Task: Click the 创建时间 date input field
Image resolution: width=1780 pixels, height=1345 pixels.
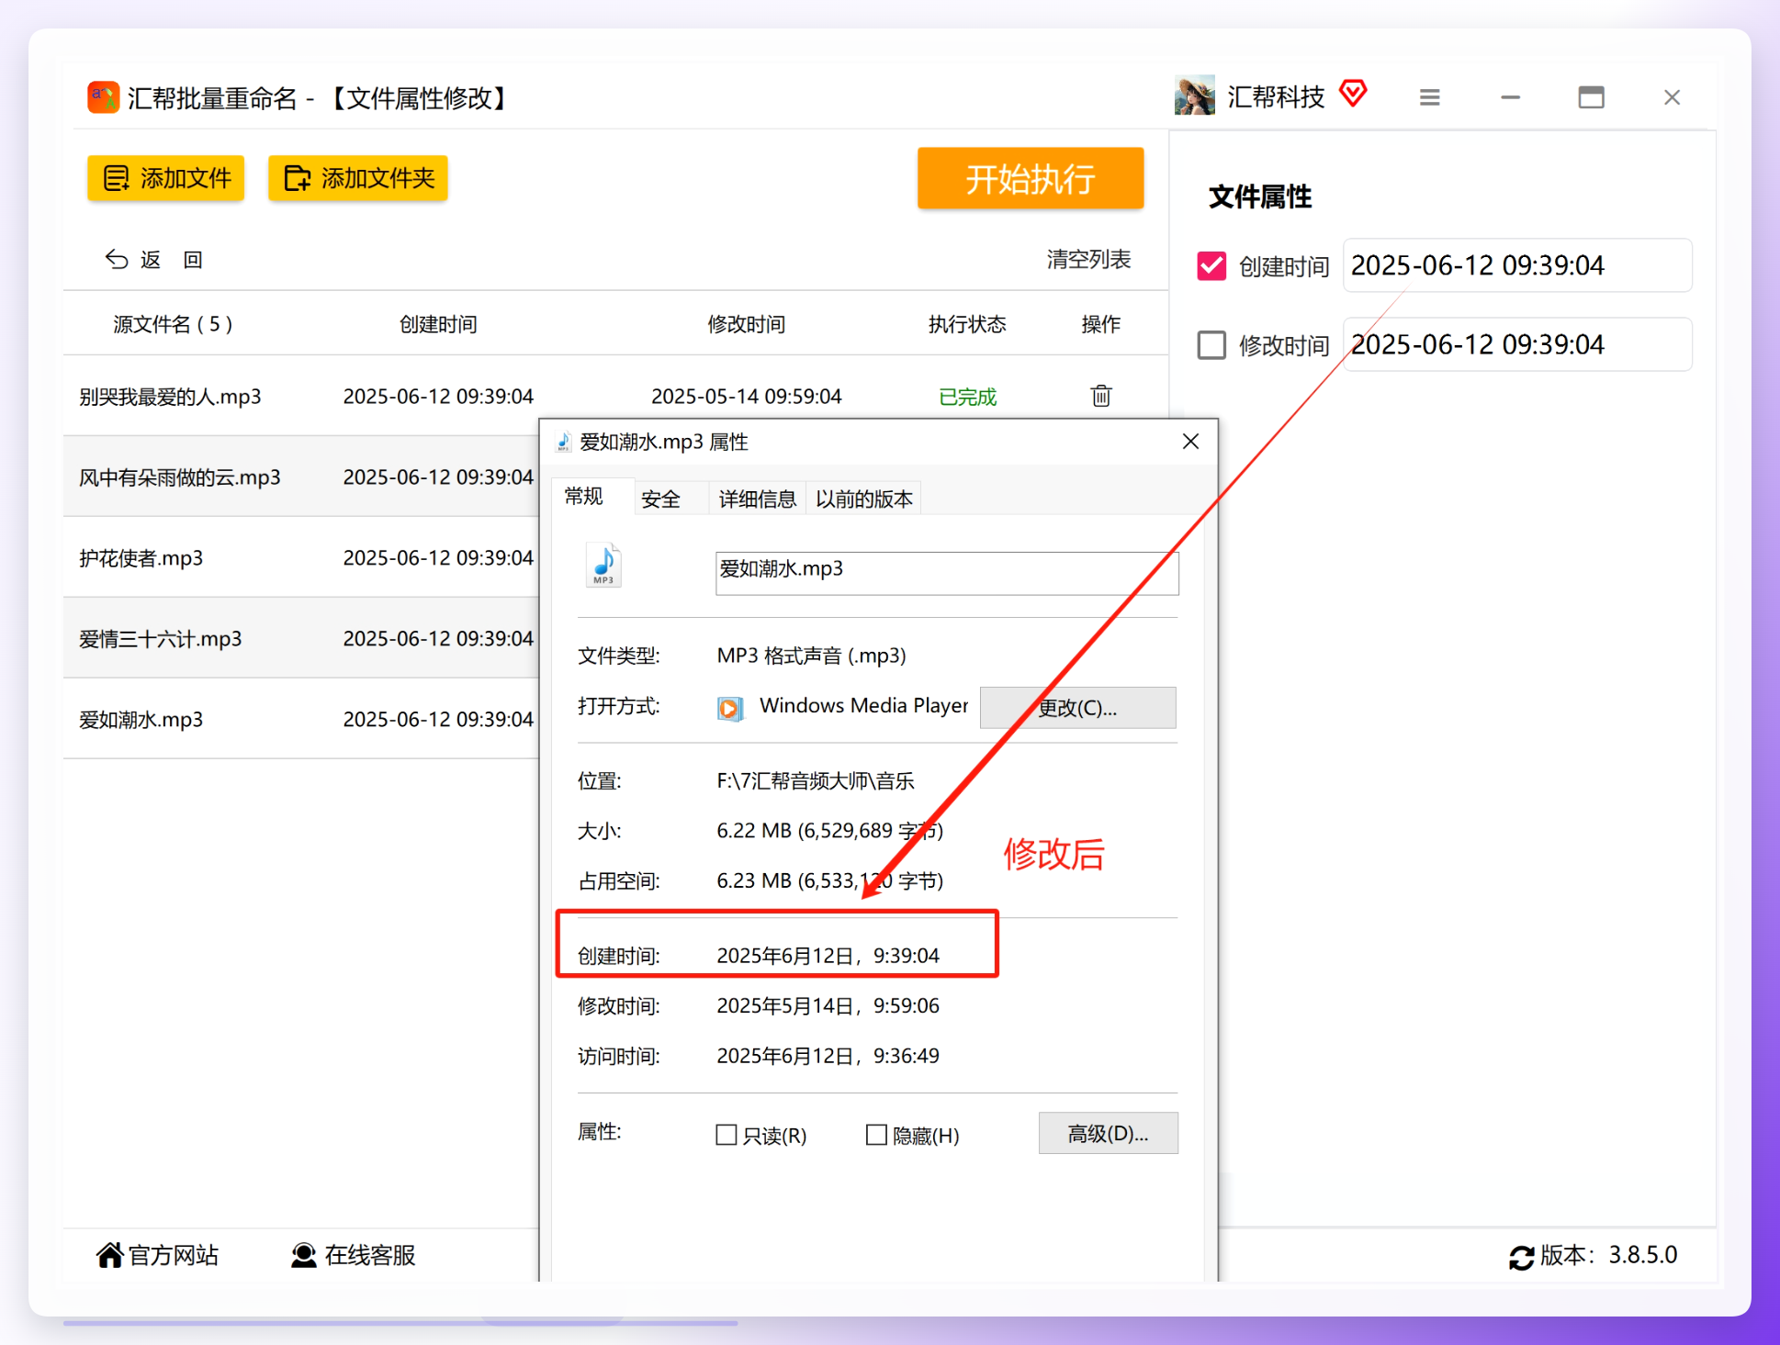Action: tap(1517, 266)
